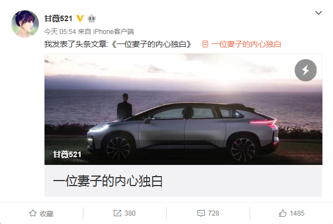Click the iPhone客户端 source link
Viewport: 333px width, 224px height.
[113, 32]
